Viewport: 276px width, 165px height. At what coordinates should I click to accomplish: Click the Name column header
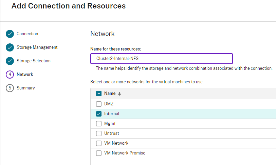pyautogui.click(x=110, y=94)
